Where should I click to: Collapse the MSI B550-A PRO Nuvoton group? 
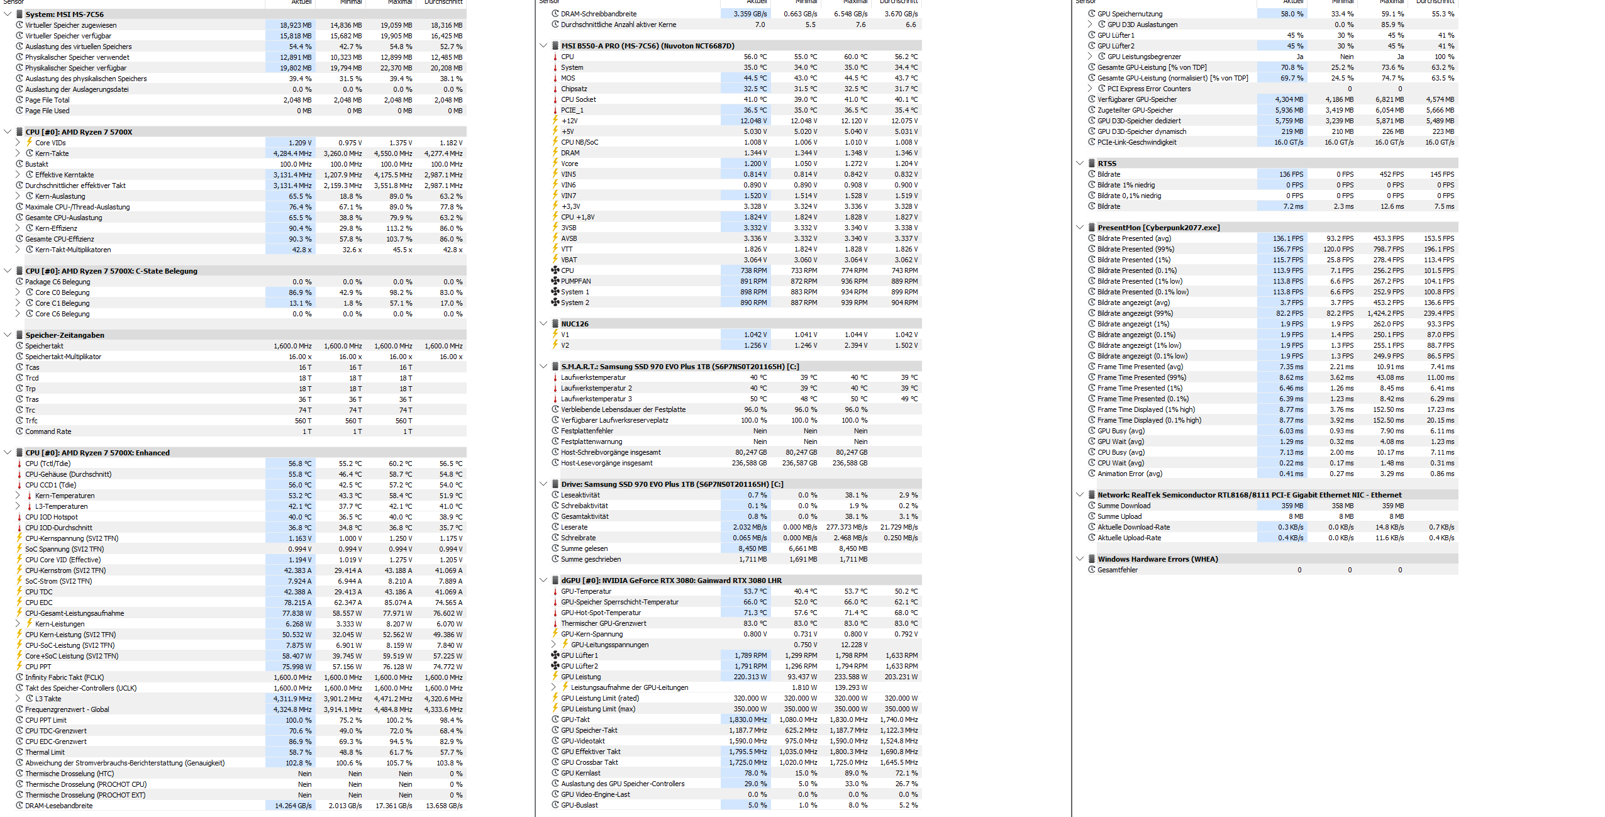click(x=543, y=45)
